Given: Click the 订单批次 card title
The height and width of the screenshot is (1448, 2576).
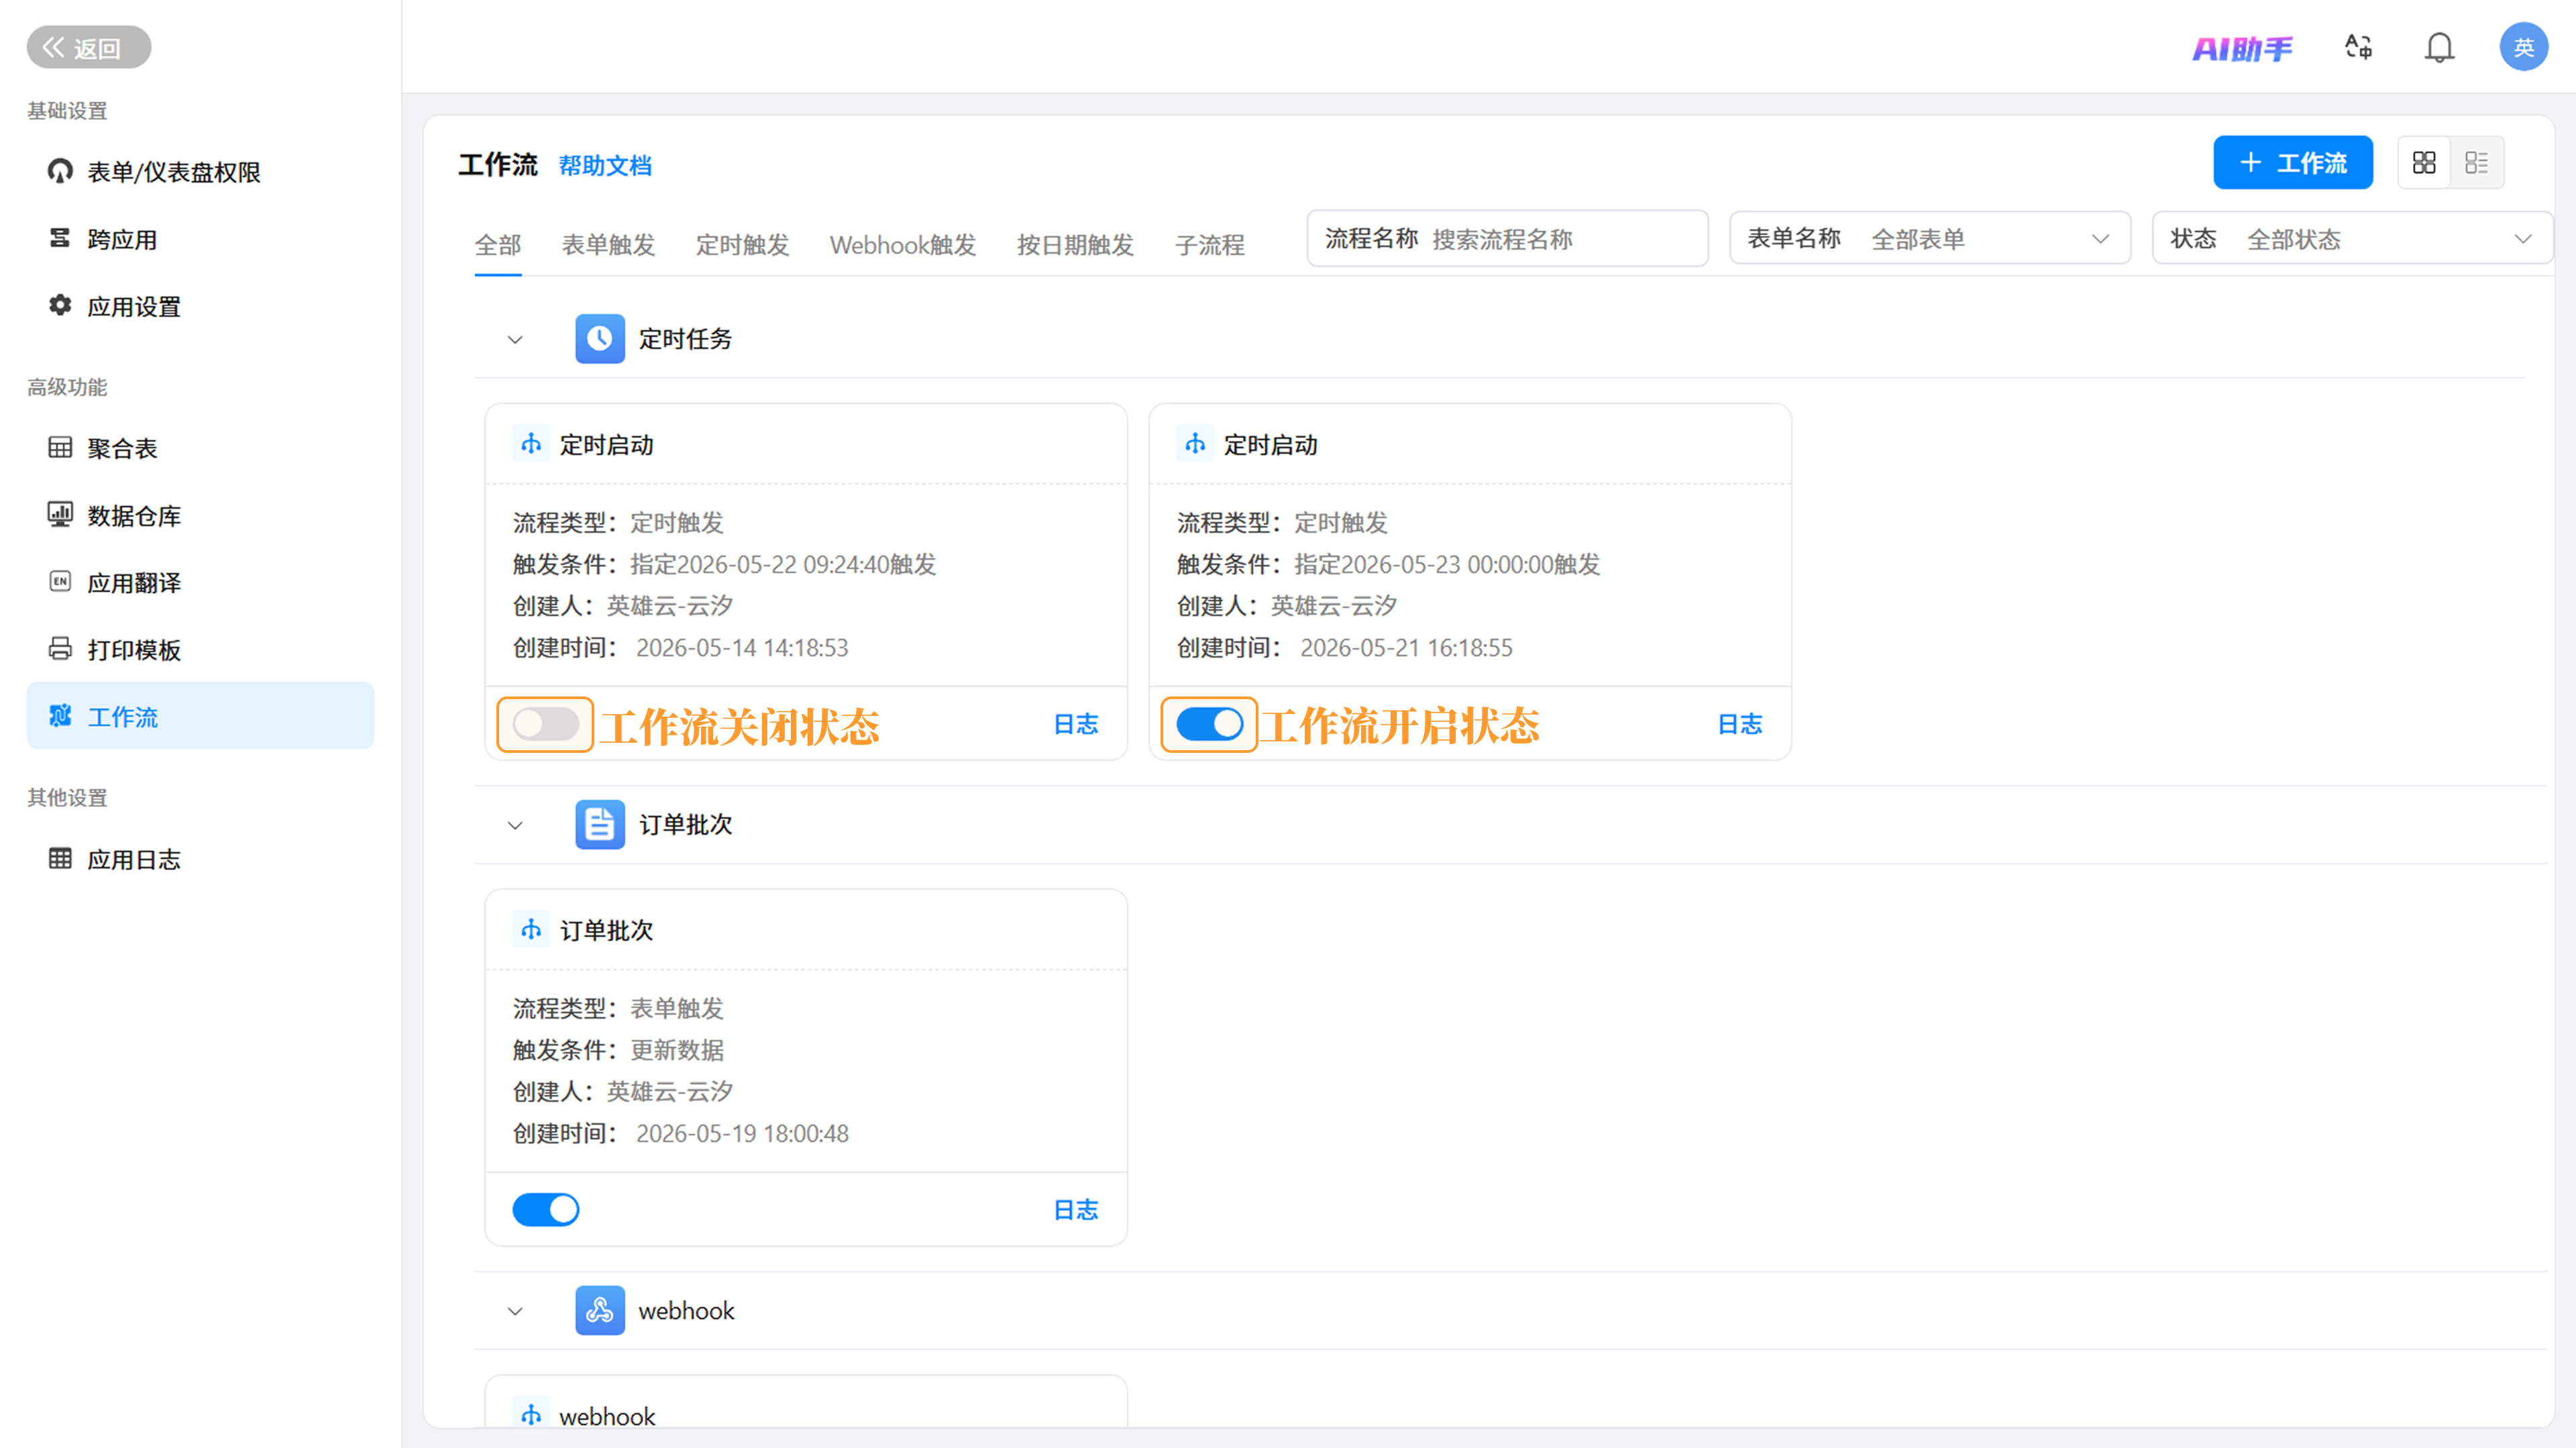Looking at the screenshot, I should 606,931.
